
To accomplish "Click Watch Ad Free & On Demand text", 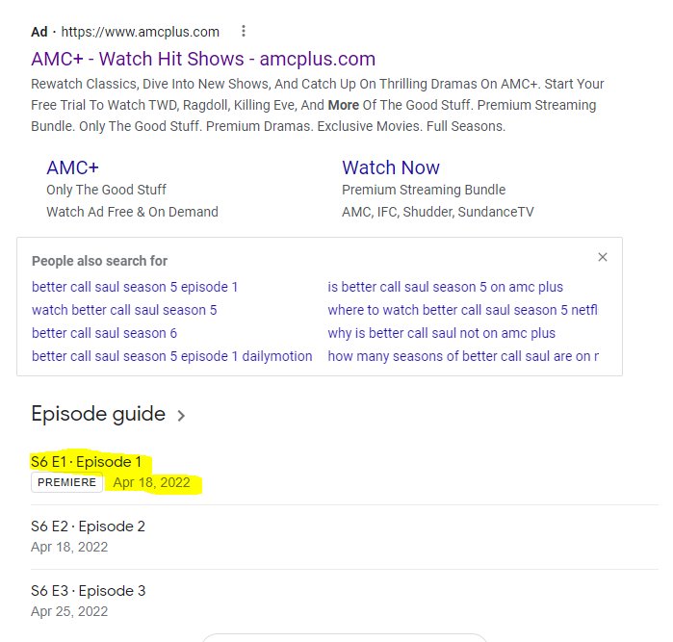I will 132,212.
